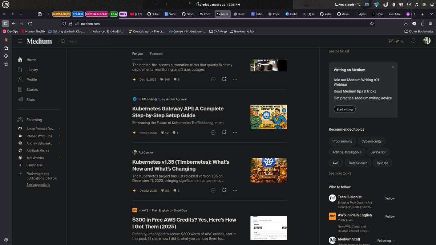Open $300 Free AWS Credits article

pyautogui.click(x=184, y=223)
